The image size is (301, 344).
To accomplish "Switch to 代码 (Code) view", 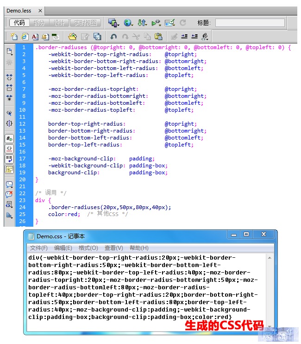I will (19, 23).
